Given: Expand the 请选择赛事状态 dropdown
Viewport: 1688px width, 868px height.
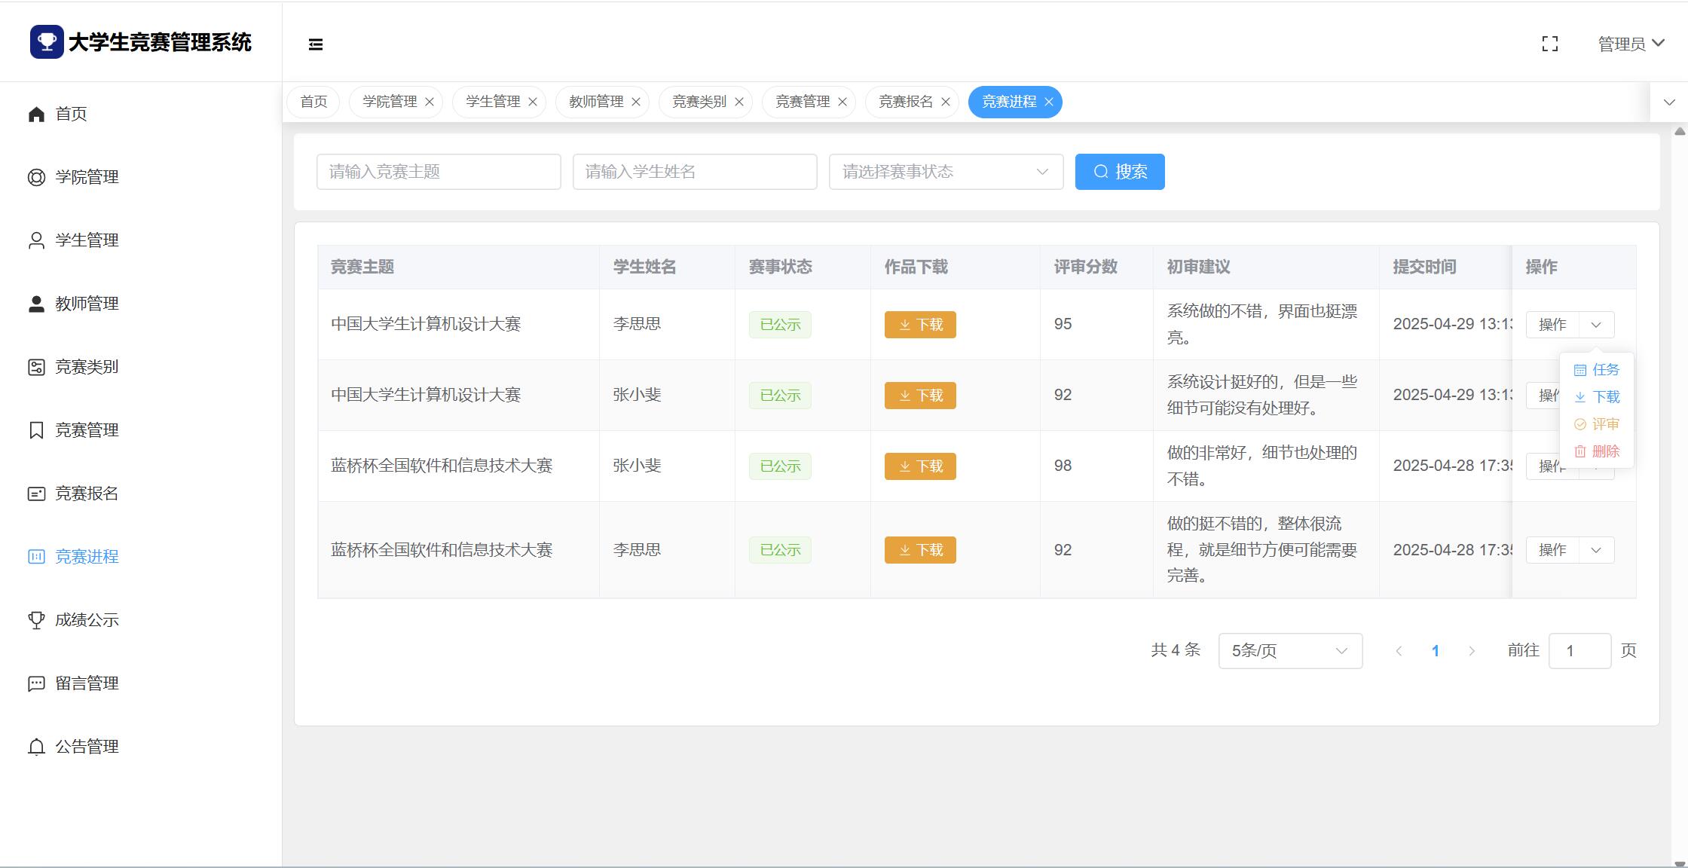Looking at the screenshot, I should [945, 172].
